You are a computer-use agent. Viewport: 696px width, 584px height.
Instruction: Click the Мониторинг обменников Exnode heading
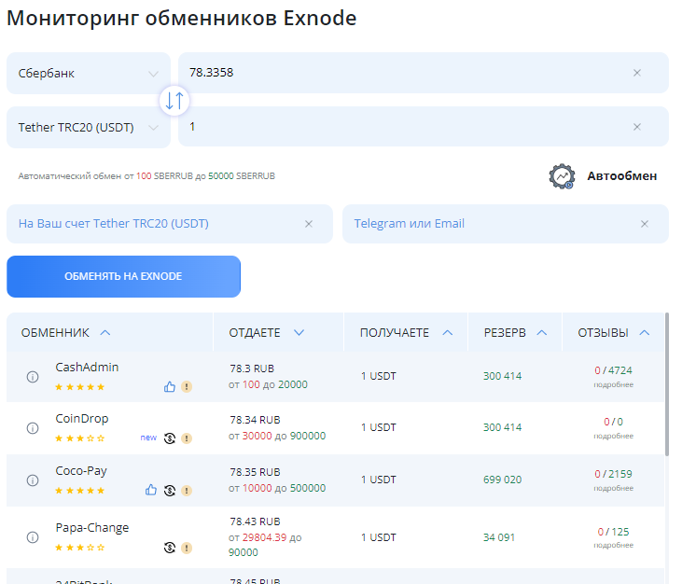pyautogui.click(x=182, y=19)
